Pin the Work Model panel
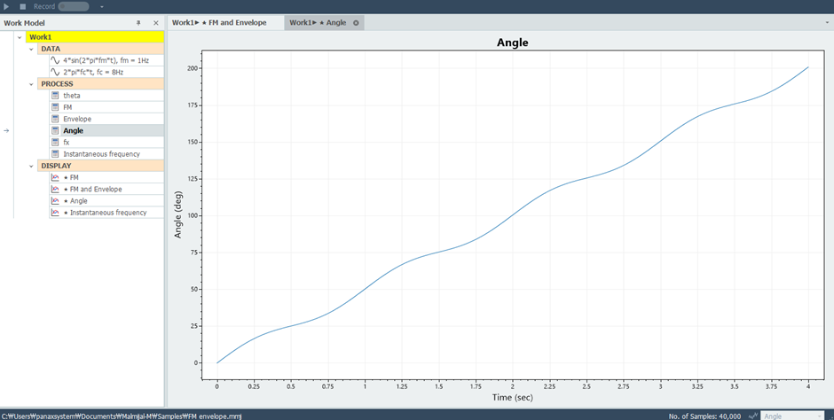The width and height of the screenshot is (834, 420). 138,23
